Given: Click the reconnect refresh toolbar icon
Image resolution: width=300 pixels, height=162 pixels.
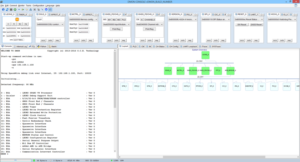Looking at the screenshot, I should click(7, 9).
